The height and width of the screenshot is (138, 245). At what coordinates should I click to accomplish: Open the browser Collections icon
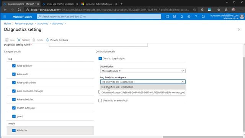[x=226, y=10]
